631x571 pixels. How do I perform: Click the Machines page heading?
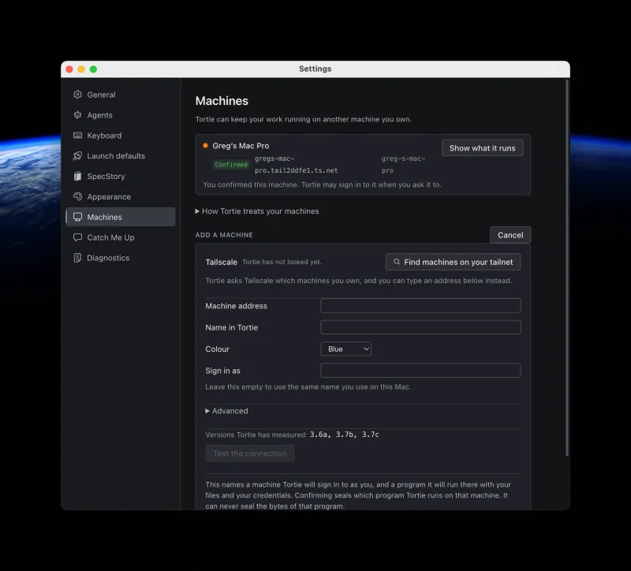tap(222, 101)
